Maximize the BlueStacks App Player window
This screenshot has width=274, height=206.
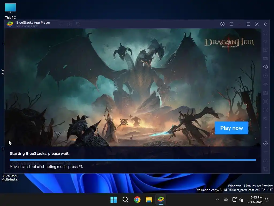tap(248, 24)
